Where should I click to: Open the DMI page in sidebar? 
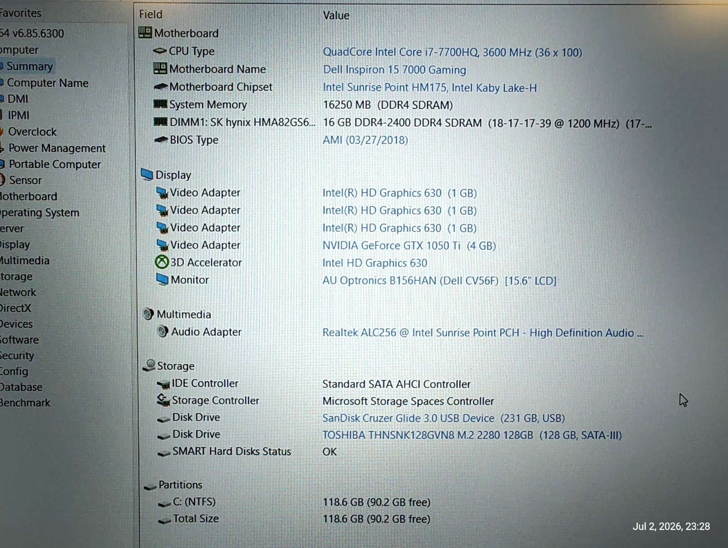pos(18,99)
